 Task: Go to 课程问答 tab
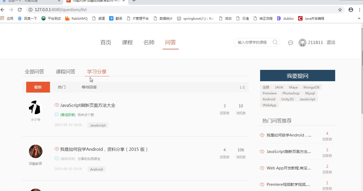[x=66, y=72]
